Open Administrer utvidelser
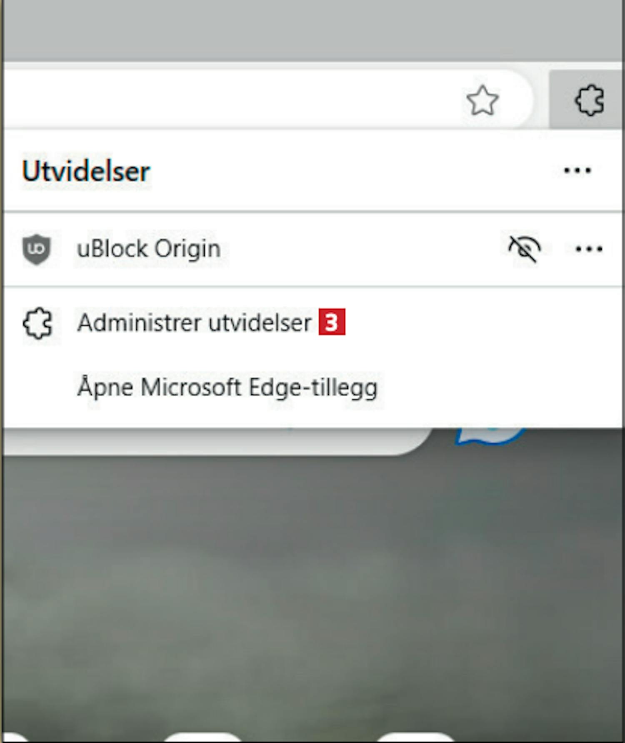625x743 pixels. (x=194, y=323)
